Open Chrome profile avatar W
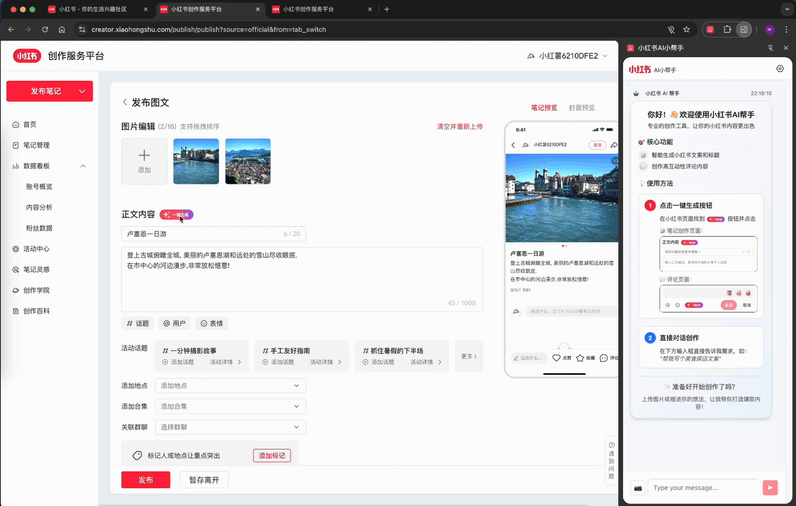The height and width of the screenshot is (506, 796). pos(769,29)
